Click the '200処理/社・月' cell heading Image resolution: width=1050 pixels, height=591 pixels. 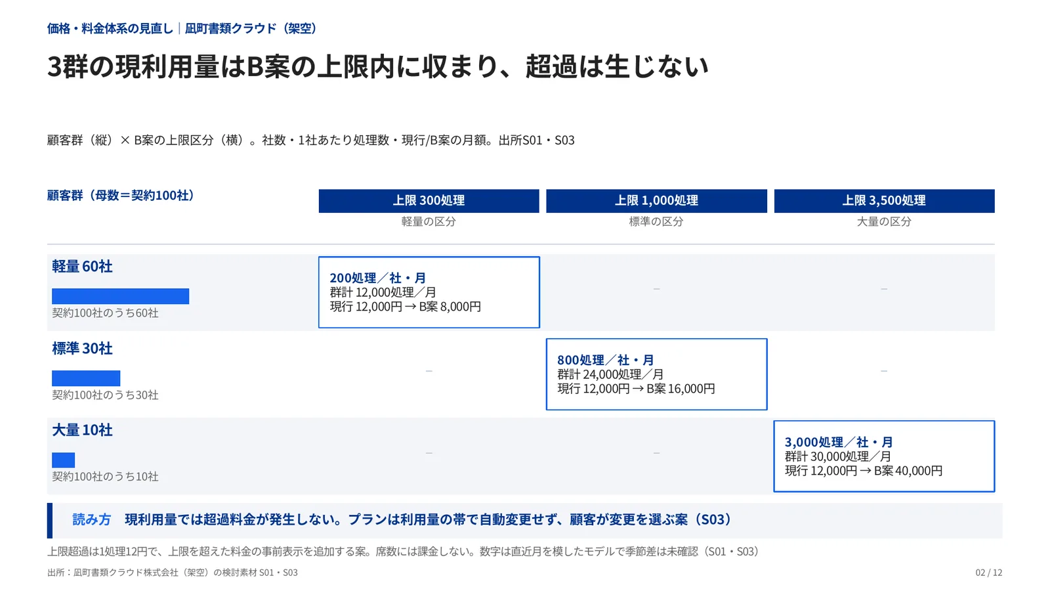[x=378, y=278]
